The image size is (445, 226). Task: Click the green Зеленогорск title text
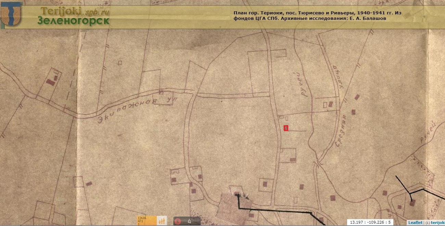pyautogui.click(x=73, y=21)
